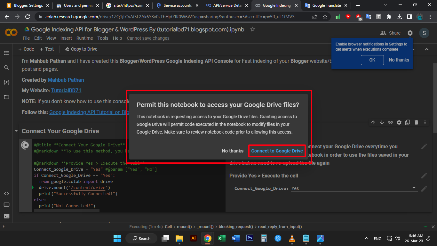
Task: Open TutorialBD71 website link
Action: 66,90
